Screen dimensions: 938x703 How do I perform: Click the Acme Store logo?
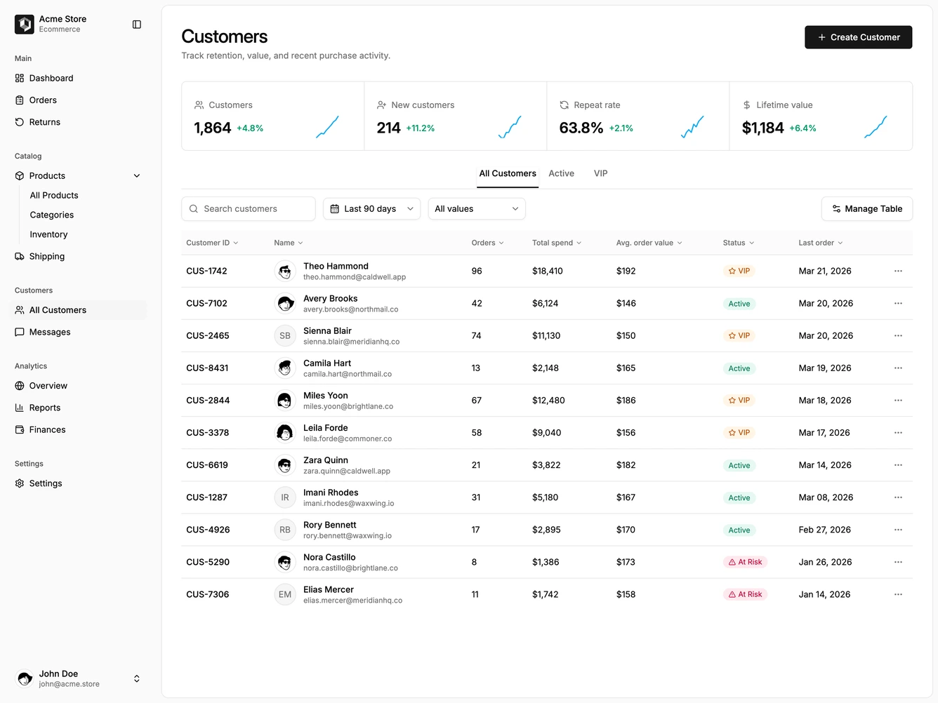click(25, 25)
